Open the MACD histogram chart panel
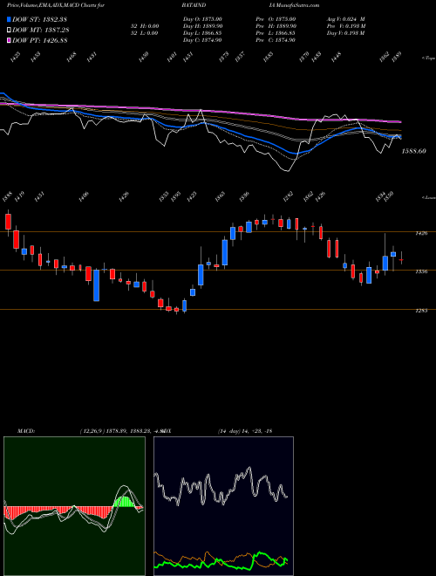The height and width of the screenshot is (576, 436). pos(74,506)
